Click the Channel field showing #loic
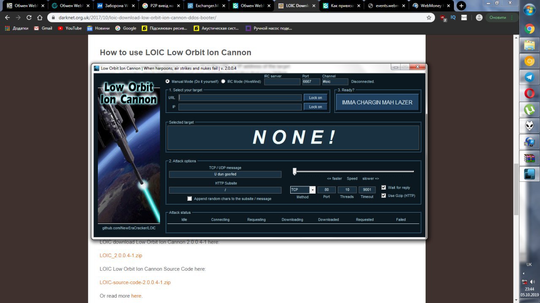Image resolution: width=540 pixels, height=303 pixels. (x=335, y=82)
